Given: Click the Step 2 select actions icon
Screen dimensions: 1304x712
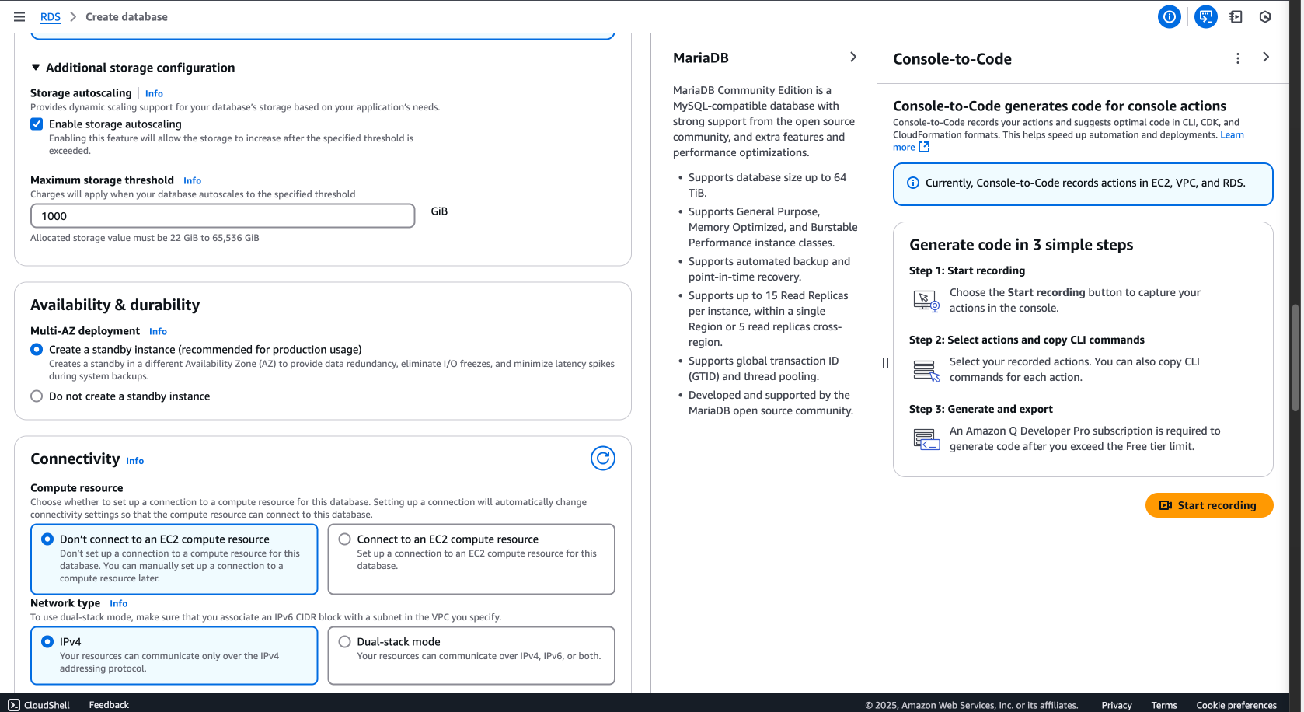Looking at the screenshot, I should [x=926, y=370].
